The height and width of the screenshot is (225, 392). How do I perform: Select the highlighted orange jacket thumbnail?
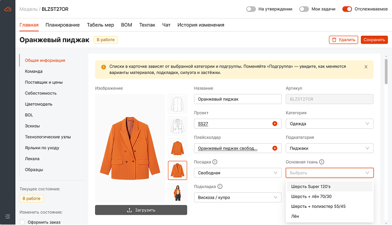click(177, 170)
